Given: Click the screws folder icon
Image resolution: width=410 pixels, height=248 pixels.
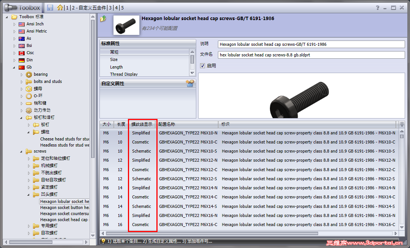Looking at the screenshot, I should (29, 151).
